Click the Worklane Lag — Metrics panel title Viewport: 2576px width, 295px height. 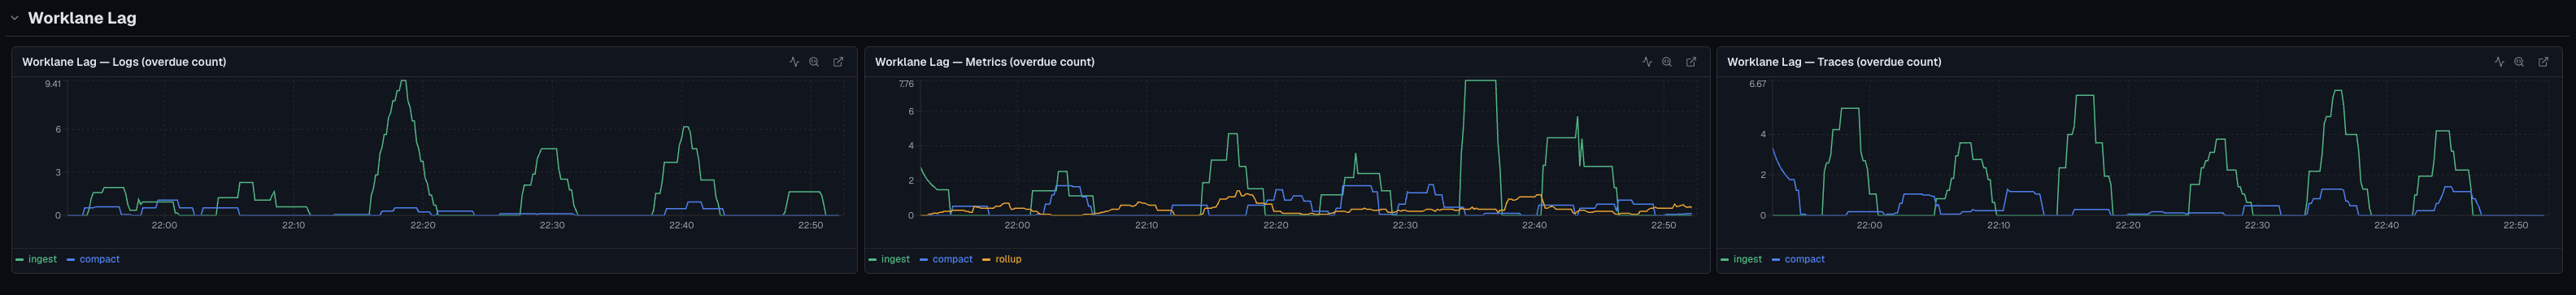984,62
